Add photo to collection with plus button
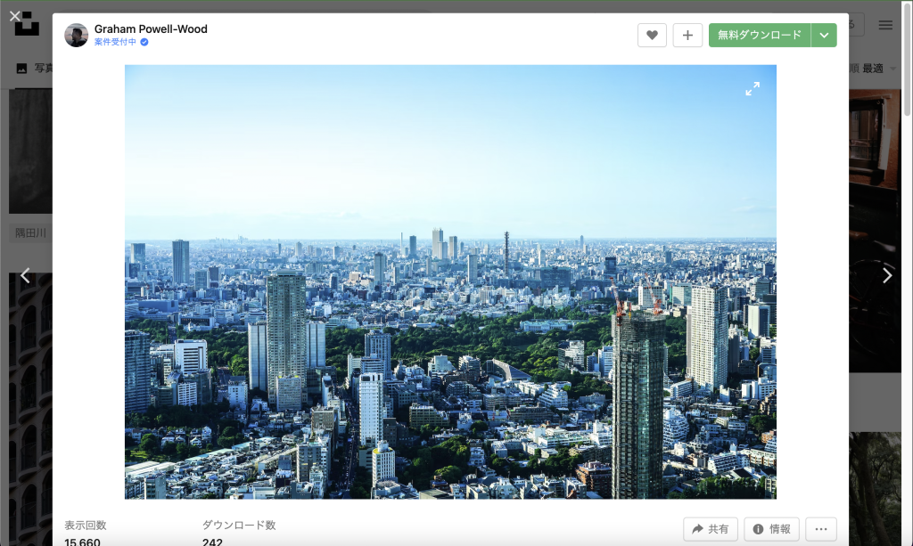 coord(687,35)
